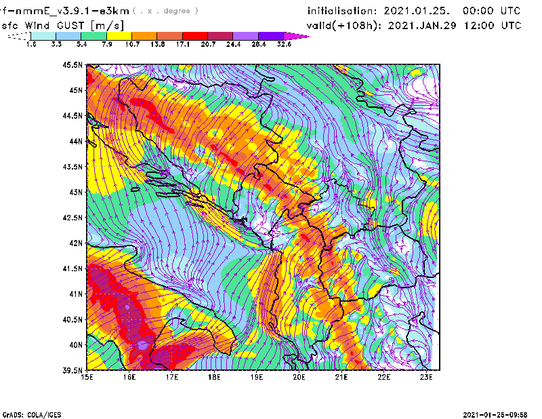Click the lavender 24.4–28.4 legend swatch
Screen dimensions: 542x419
click(x=246, y=36)
